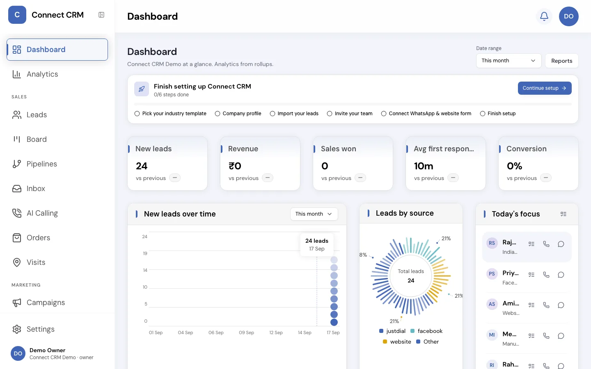Click the Continue setup button
Viewport: 591px width, 369px height.
click(545, 88)
